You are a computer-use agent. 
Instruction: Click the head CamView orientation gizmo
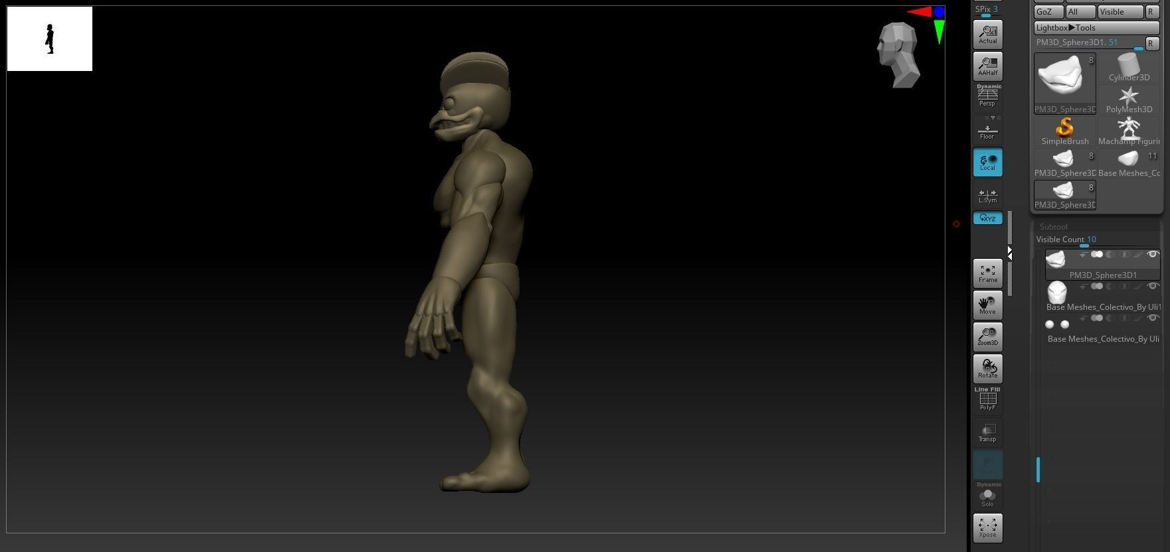pyautogui.click(x=899, y=55)
